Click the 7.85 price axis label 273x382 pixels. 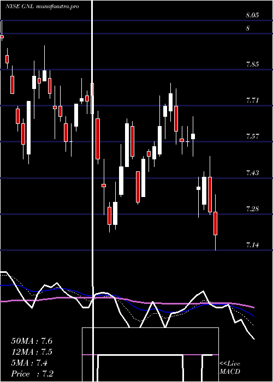click(252, 64)
